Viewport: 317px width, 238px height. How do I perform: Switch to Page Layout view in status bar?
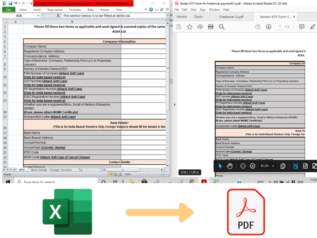click(x=115, y=174)
